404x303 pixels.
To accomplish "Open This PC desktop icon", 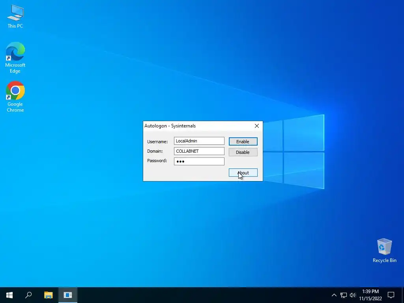I will pos(15,16).
